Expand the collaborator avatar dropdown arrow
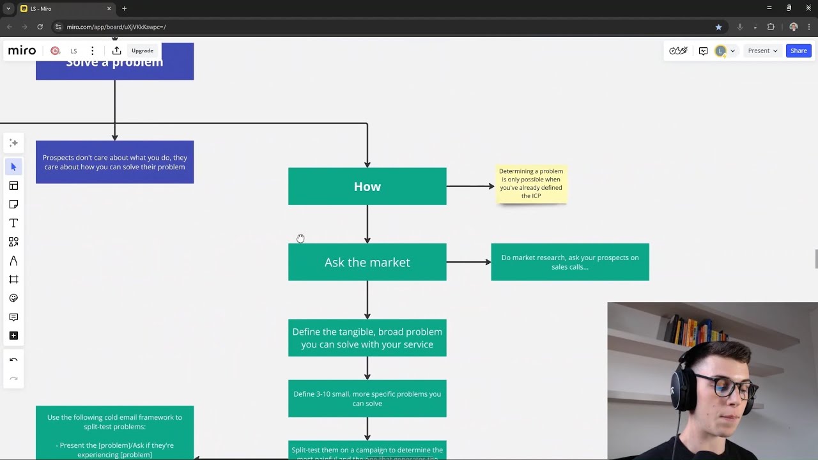The image size is (818, 460). point(732,50)
